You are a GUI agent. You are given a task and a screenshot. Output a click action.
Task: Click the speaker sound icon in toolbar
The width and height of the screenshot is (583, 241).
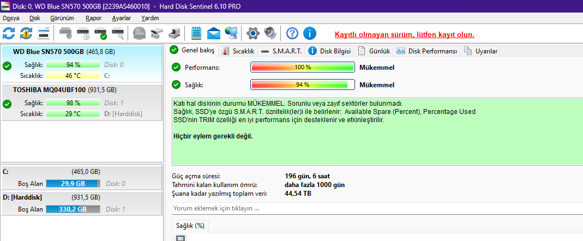pyautogui.click(x=271, y=33)
